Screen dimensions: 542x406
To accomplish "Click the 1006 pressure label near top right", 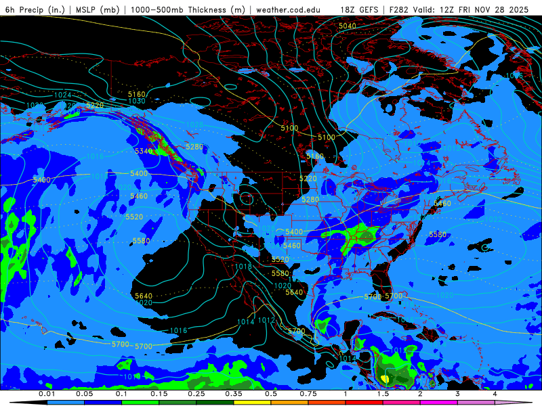I will [514, 76].
